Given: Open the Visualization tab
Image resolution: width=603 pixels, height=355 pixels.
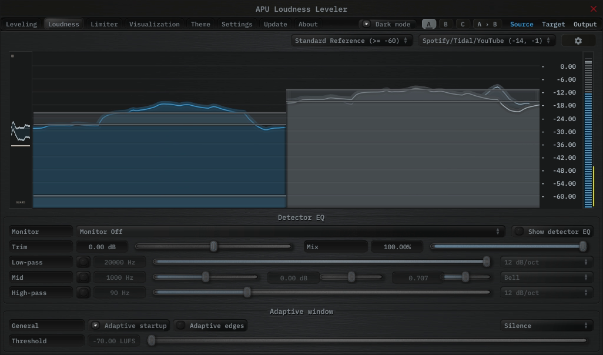Looking at the screenshot, I should [155, 24].
